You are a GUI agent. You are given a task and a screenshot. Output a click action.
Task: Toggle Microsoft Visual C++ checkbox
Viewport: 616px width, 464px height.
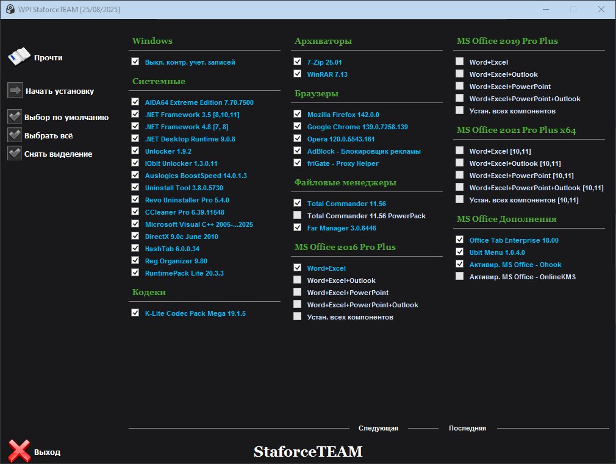pos(135,224)
